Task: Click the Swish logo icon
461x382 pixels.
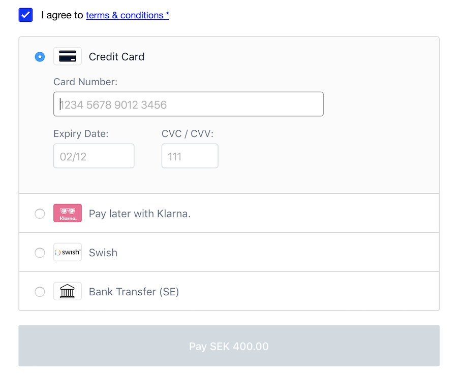Action: [x=68, y=252]
